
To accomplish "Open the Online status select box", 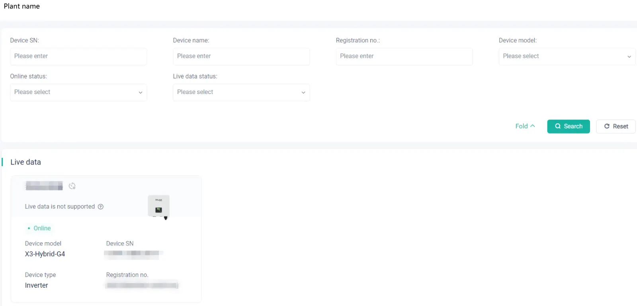I will [x=78, y=92].
